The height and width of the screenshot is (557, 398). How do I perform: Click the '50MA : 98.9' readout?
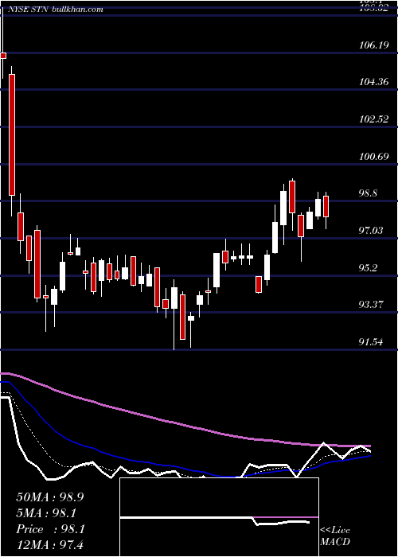[49, 497]
